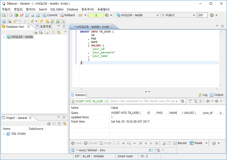Screen dimensions: 227x160
Task: Click the Statistics results tab
Action: click(78, 95)
